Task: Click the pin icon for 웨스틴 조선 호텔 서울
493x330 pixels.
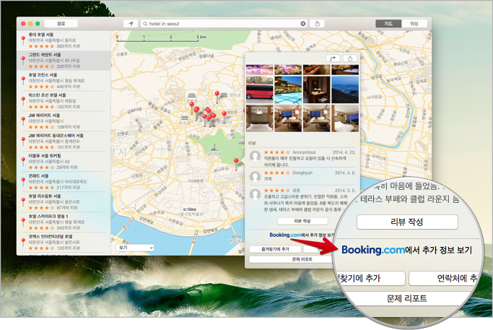Action: point(23,100)
